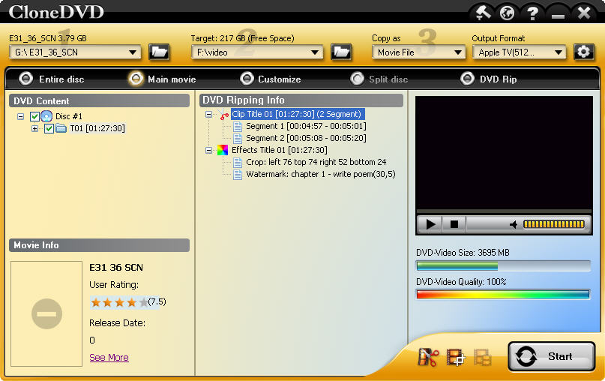
Task: Click the preview seek bar
Action: [504, 211]
